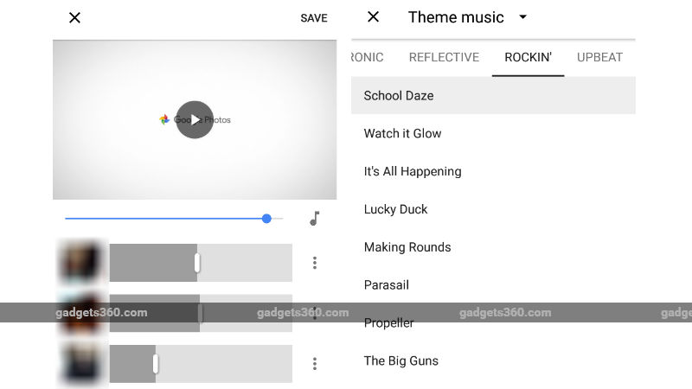
Task: Click third clip's trim handle
Action: point(156,364)
